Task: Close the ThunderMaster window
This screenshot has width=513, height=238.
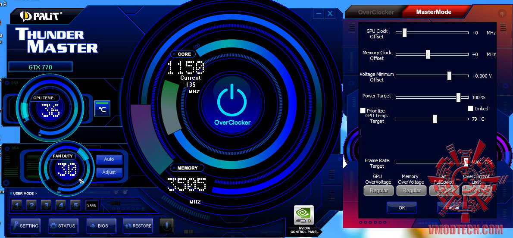Action: (x=330, y=14)
